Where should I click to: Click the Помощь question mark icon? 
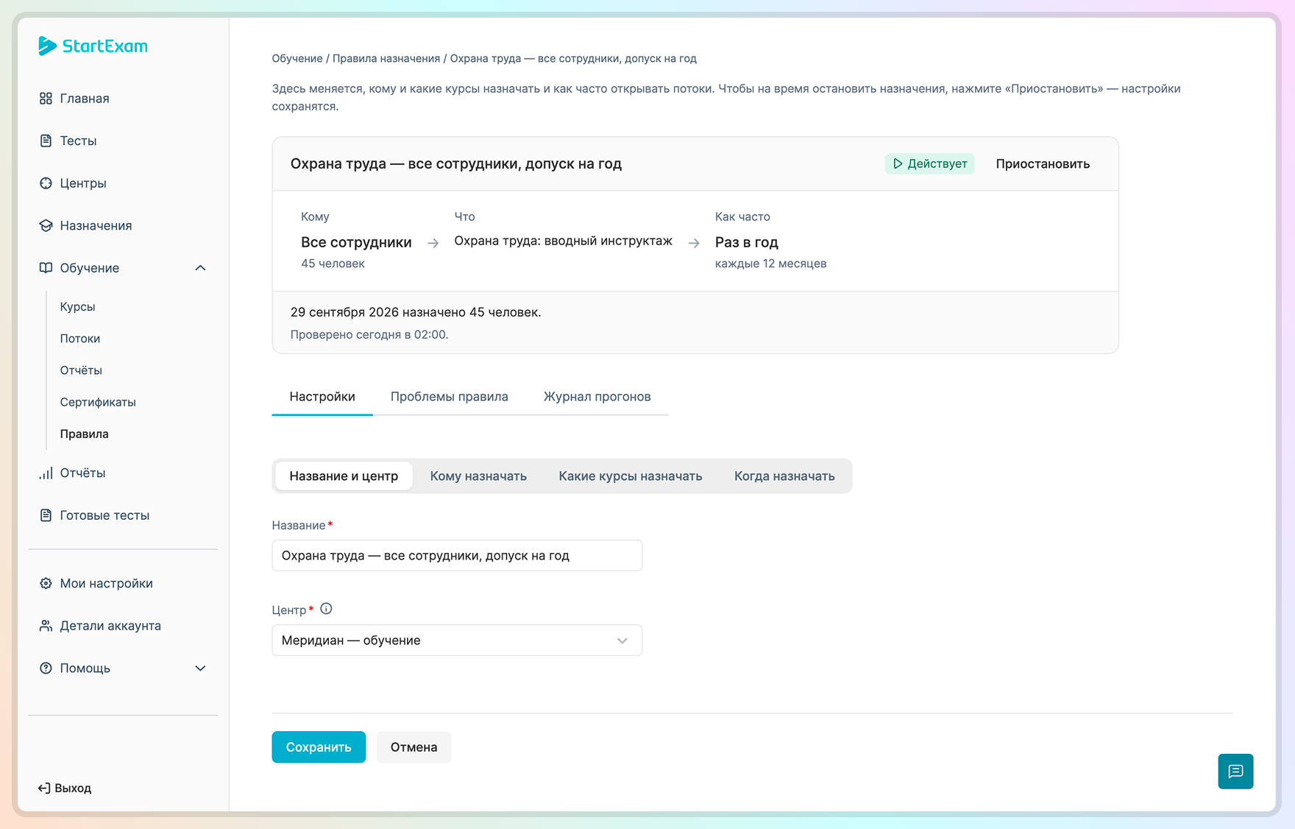click(46, 668)
